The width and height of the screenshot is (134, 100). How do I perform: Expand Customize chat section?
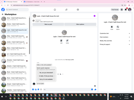pyautogui.click(x=115, y=33)
